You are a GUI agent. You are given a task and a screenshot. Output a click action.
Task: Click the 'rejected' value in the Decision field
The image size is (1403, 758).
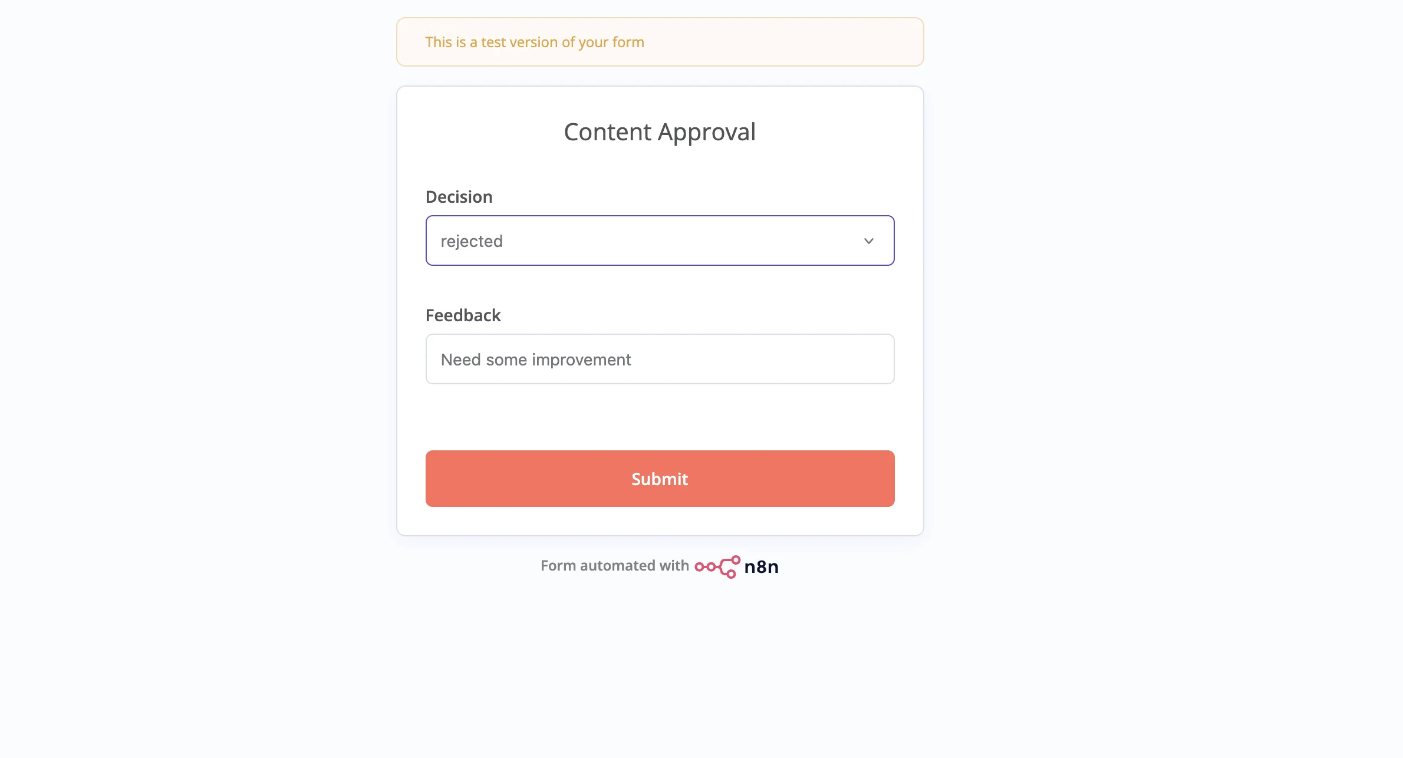tap(472, 240)
